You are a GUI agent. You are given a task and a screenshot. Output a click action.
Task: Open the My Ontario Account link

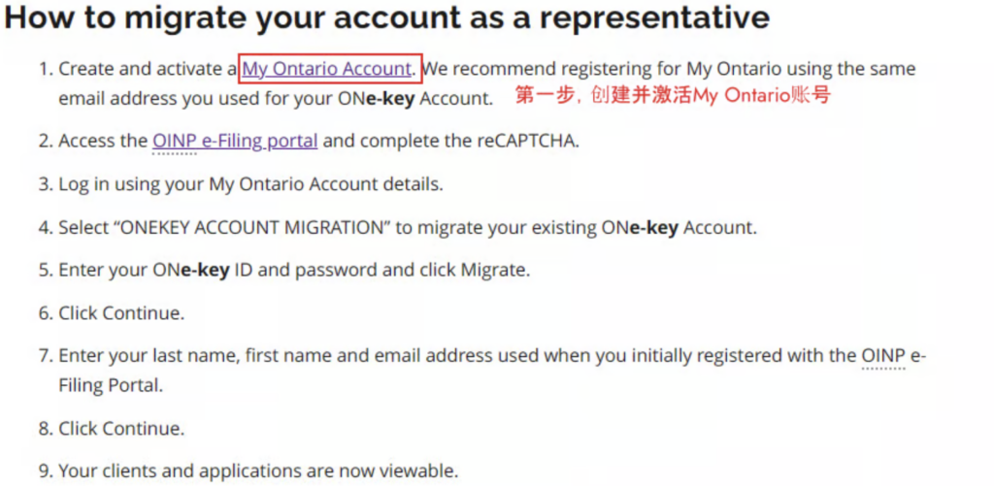pyautogui.click(x=327, y=69)
